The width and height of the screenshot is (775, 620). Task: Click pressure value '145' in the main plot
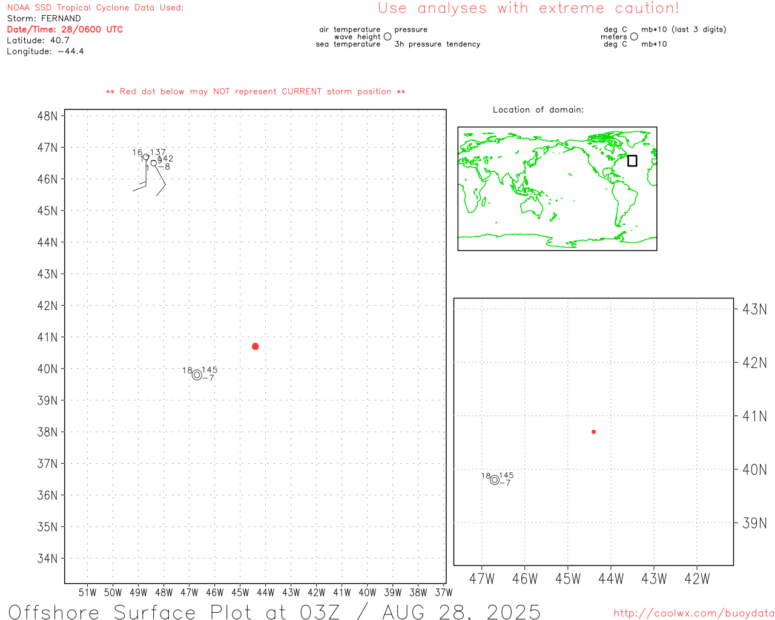(x=209, y=370)
